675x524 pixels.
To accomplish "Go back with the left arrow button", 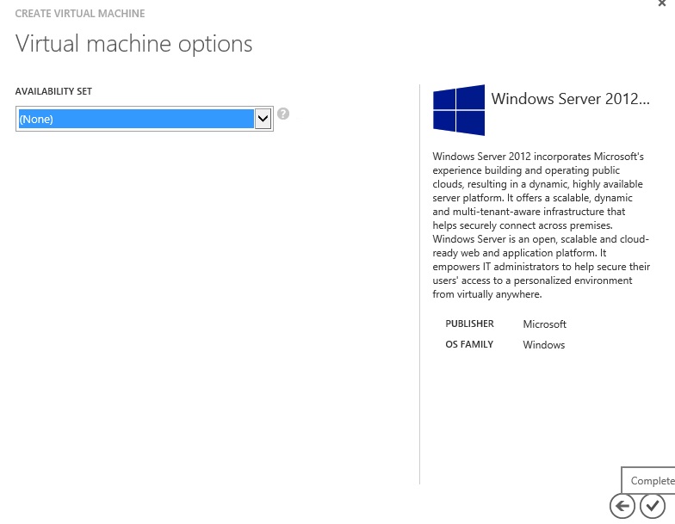I will 622,506.
